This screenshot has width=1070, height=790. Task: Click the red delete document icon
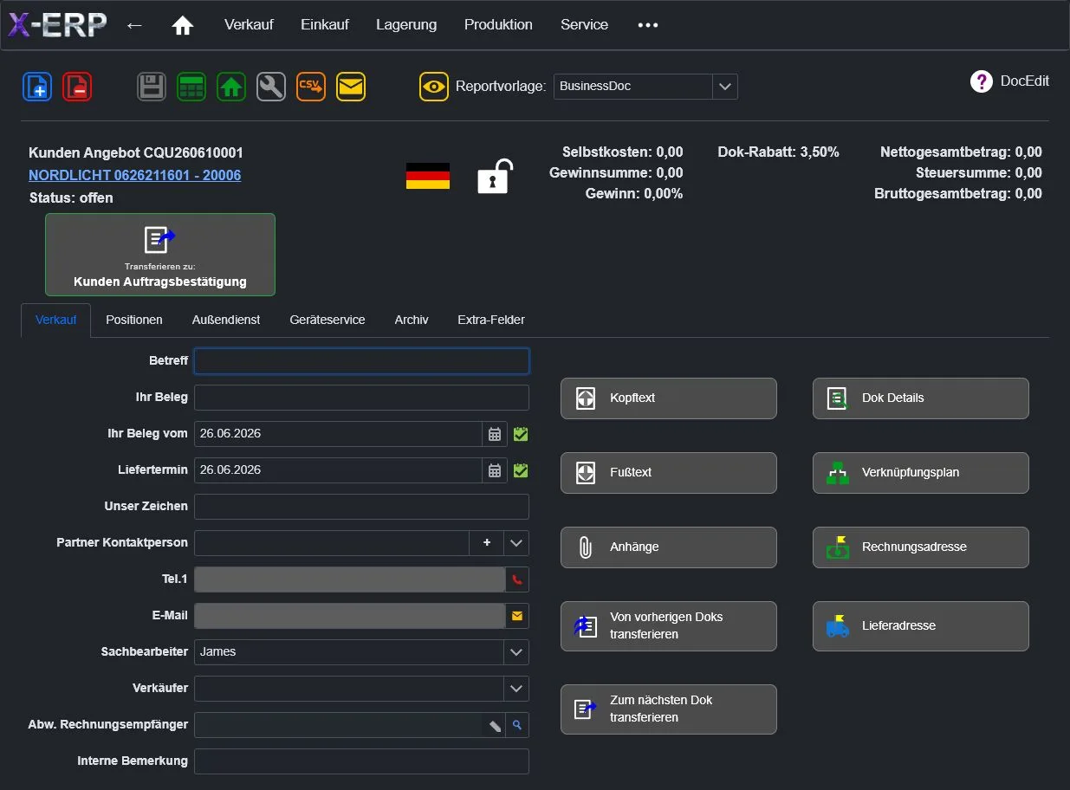coord(77,87)
